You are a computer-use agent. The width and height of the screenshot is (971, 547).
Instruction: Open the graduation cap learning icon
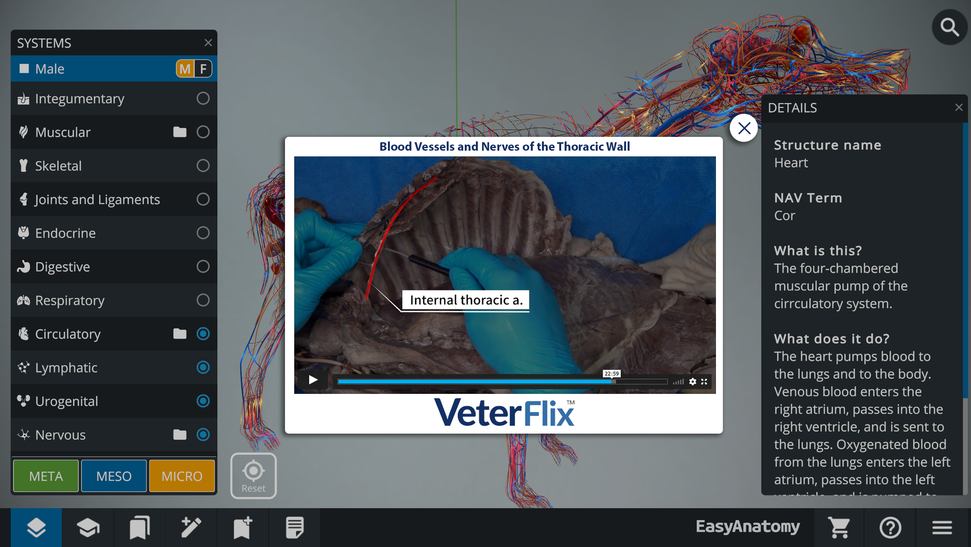click(88, 527)
